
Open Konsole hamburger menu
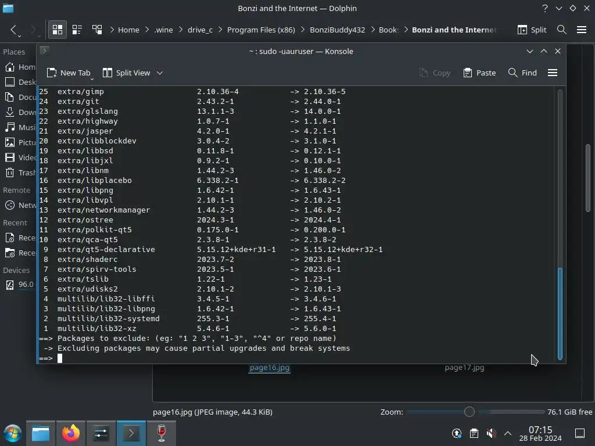pyautogui.click(x=553, y=73)
